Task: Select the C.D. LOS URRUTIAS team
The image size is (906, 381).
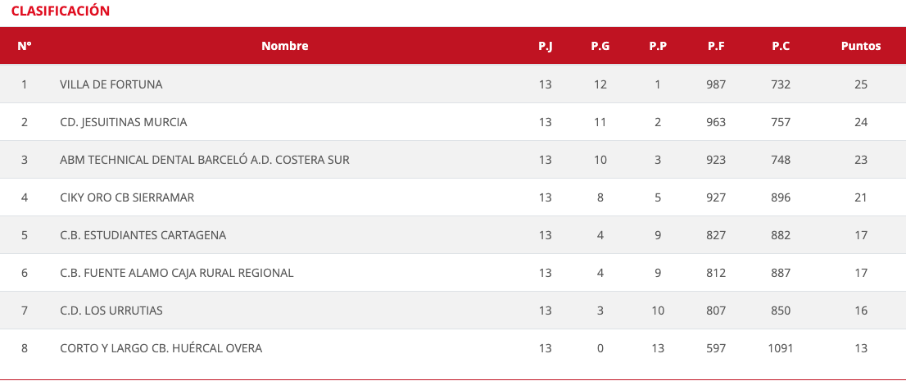Action: (x=111, y=311)
